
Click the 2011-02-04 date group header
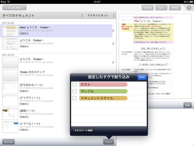point(8,55)
